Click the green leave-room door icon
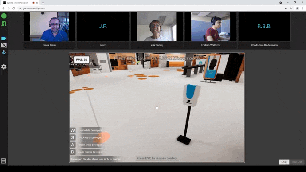This screenshot has width=306, height=172. (x=4, y=23)
